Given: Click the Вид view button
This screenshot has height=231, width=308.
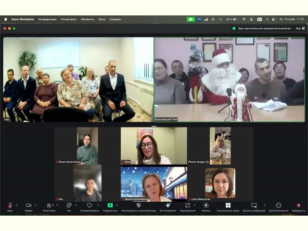Looking at the screenshot, I should (x=300, y=28).
